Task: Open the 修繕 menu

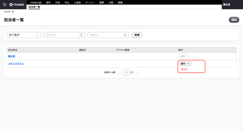Action: tap(120, 3)
